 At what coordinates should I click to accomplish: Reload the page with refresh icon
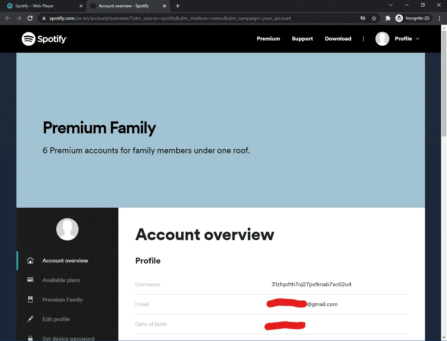(x=30, y=18)
